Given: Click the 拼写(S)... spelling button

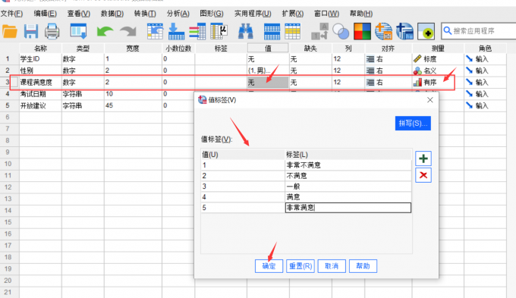Looking at the screenshot, I should 413,124.
